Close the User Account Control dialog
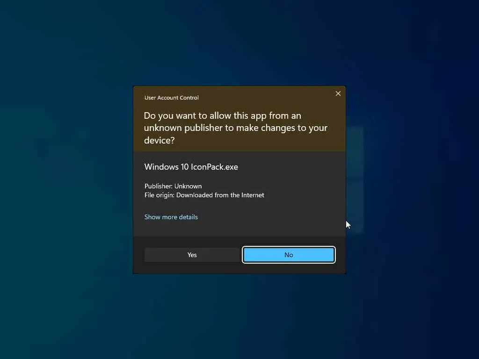 (x=338, y=93)
